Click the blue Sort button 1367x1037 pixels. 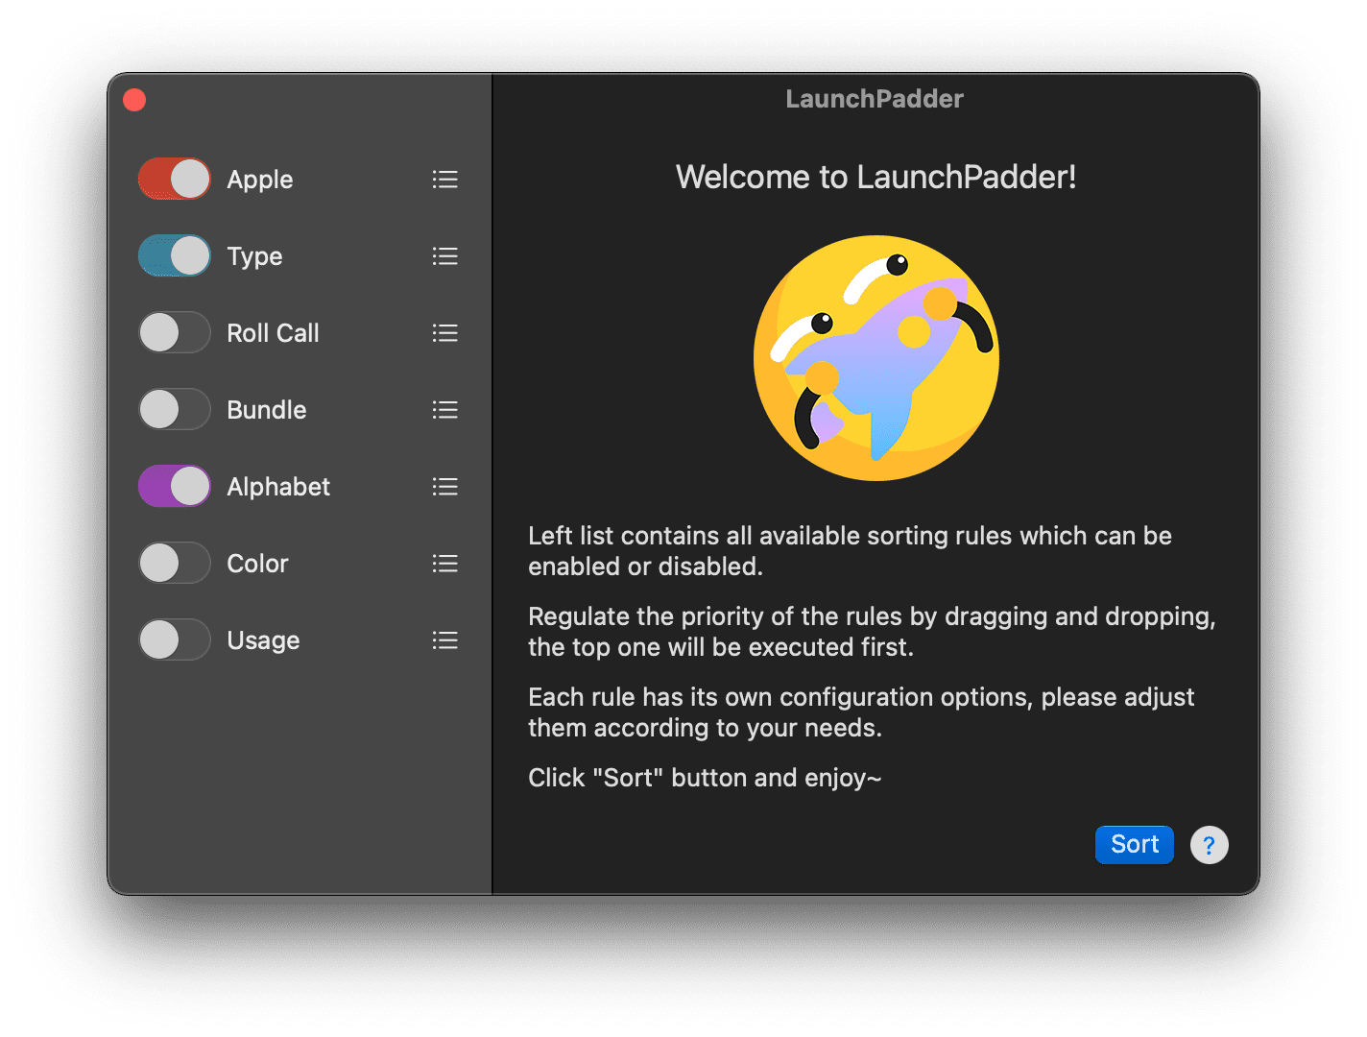point(1135,844)
